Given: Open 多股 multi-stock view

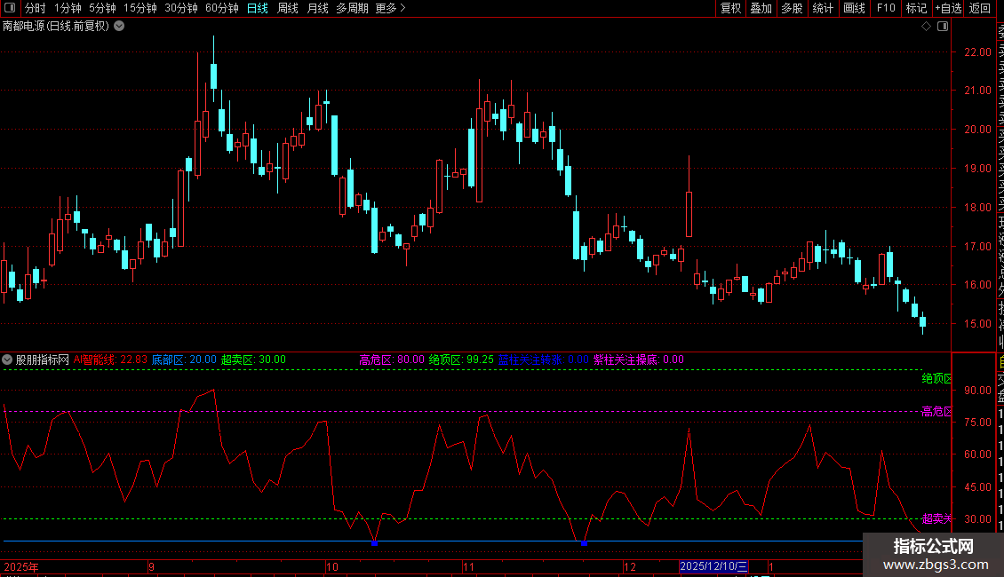Looking at the screenshot, I should (792, 8).
